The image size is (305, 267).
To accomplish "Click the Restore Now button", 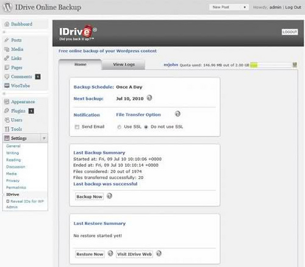I will (90, 254).
